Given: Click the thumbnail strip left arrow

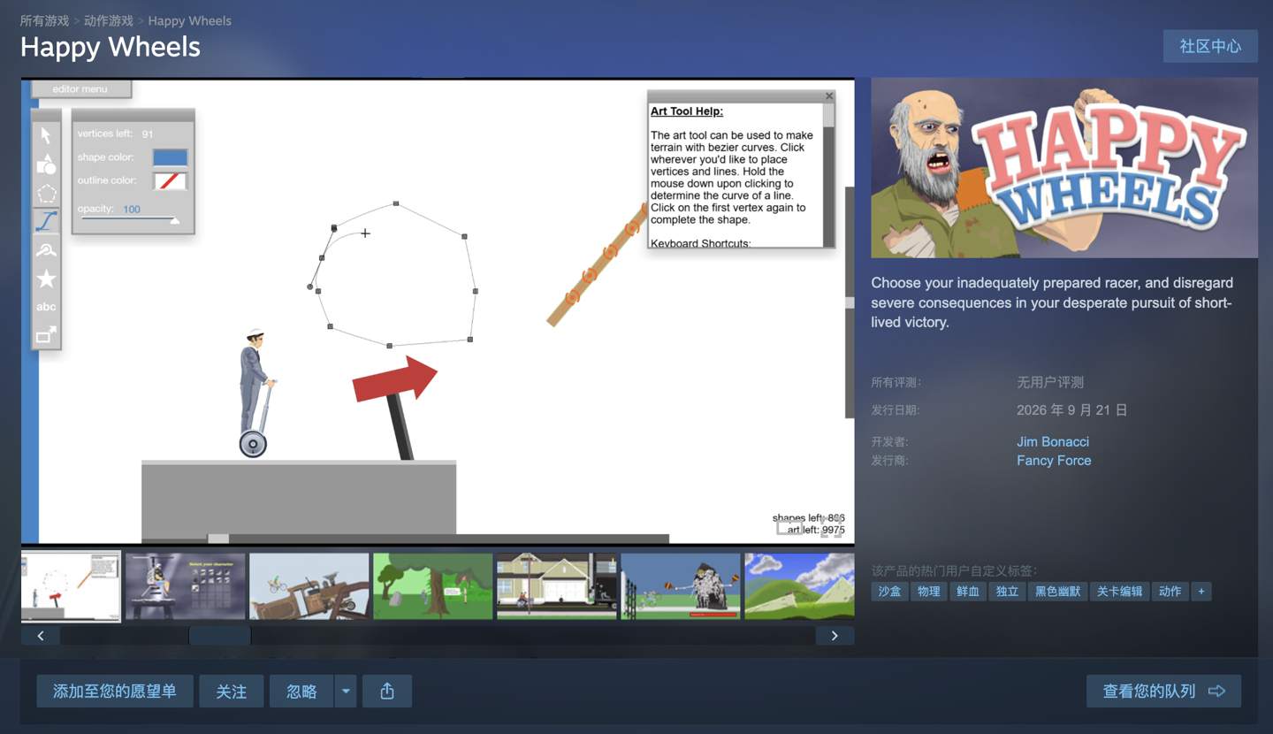Looking at the screenshot, I should 41,635.
